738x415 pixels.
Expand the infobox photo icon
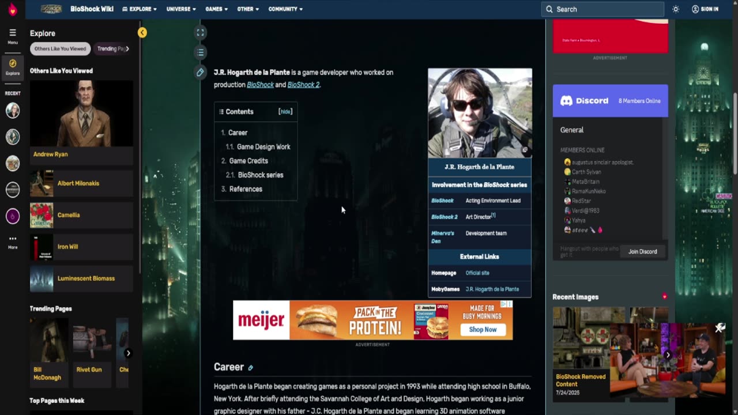pos(525,150)
